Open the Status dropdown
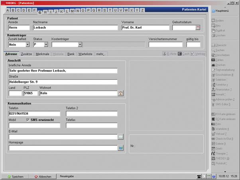 [46, 45]
